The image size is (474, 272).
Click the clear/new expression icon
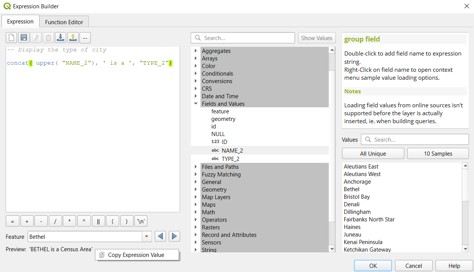tap(11, 37)
